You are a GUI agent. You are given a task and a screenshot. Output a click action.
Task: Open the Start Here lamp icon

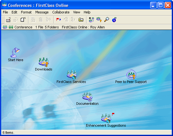[x=15, y=53]
